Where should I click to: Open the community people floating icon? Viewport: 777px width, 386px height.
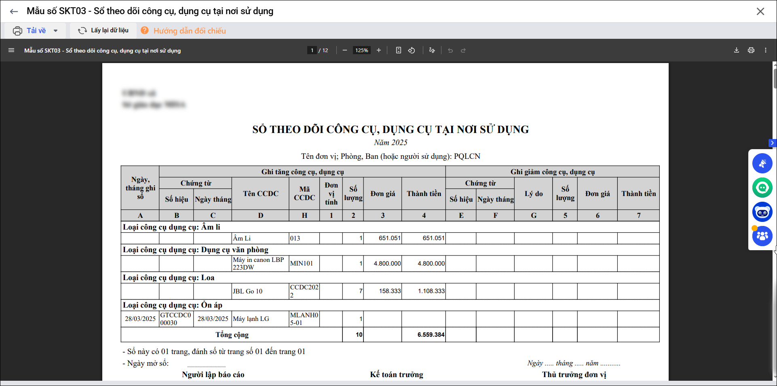(762, 236)
